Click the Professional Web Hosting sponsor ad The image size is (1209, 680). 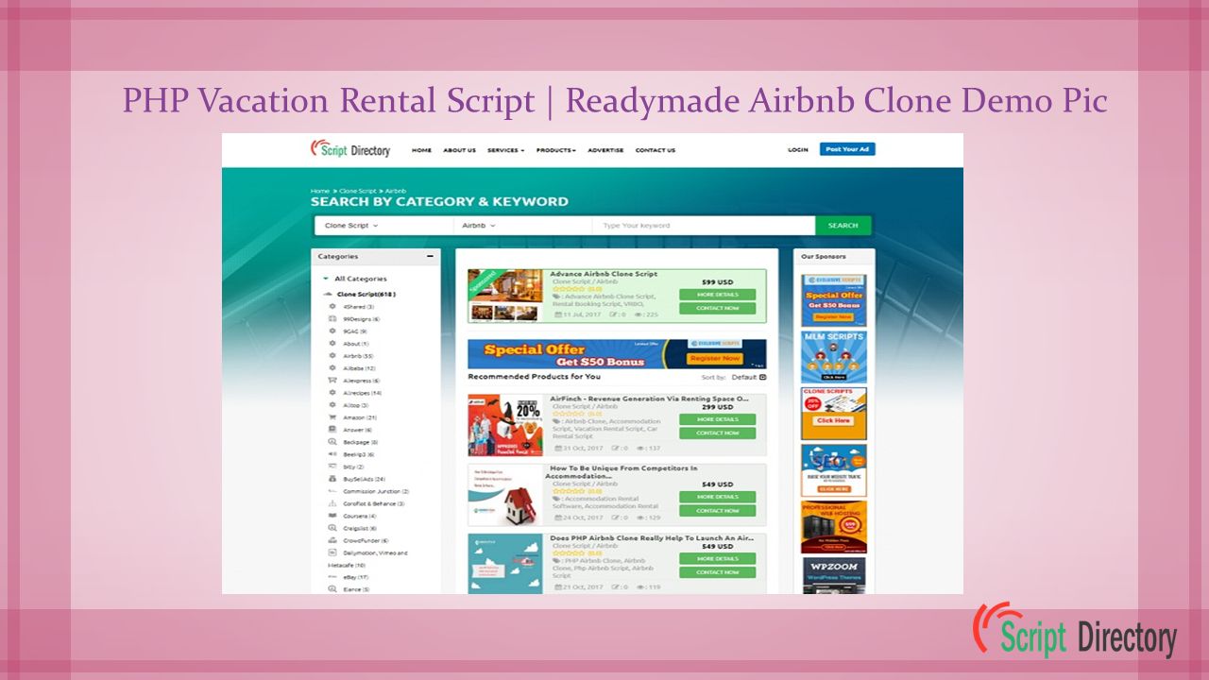tap(834, 527)
